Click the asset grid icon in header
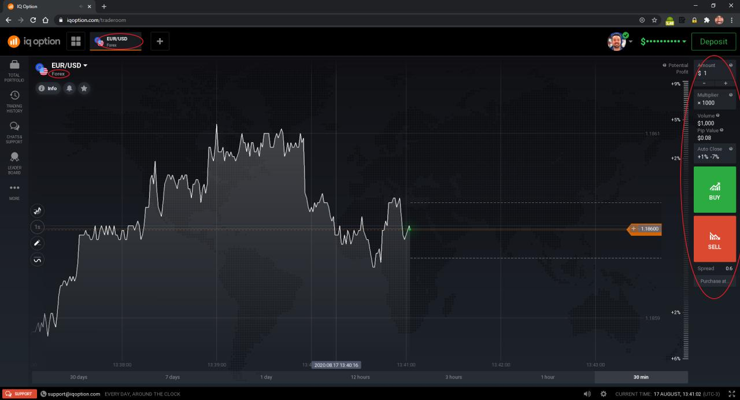740x400 pixels. click(x=75, y=42)
